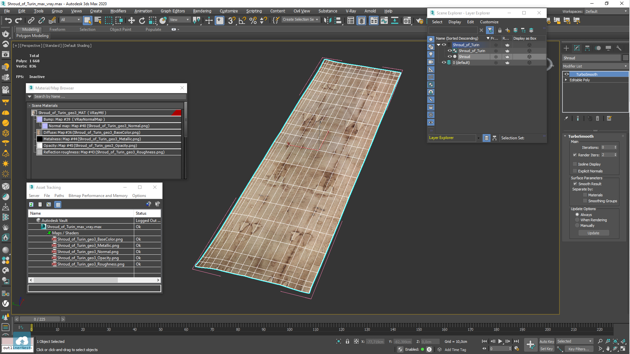Click Key Filters button
This screenshot has height=354, width=630.
578,349
